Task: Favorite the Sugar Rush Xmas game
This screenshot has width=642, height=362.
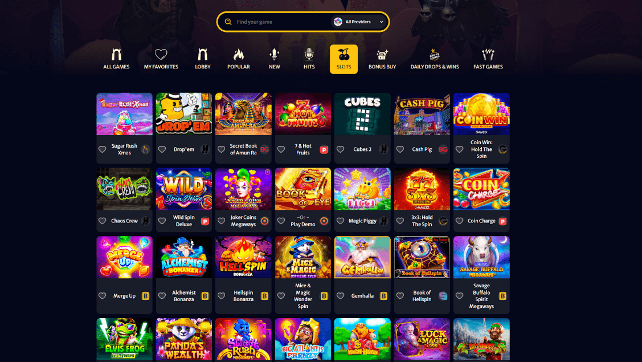Action: coord(103,149)
